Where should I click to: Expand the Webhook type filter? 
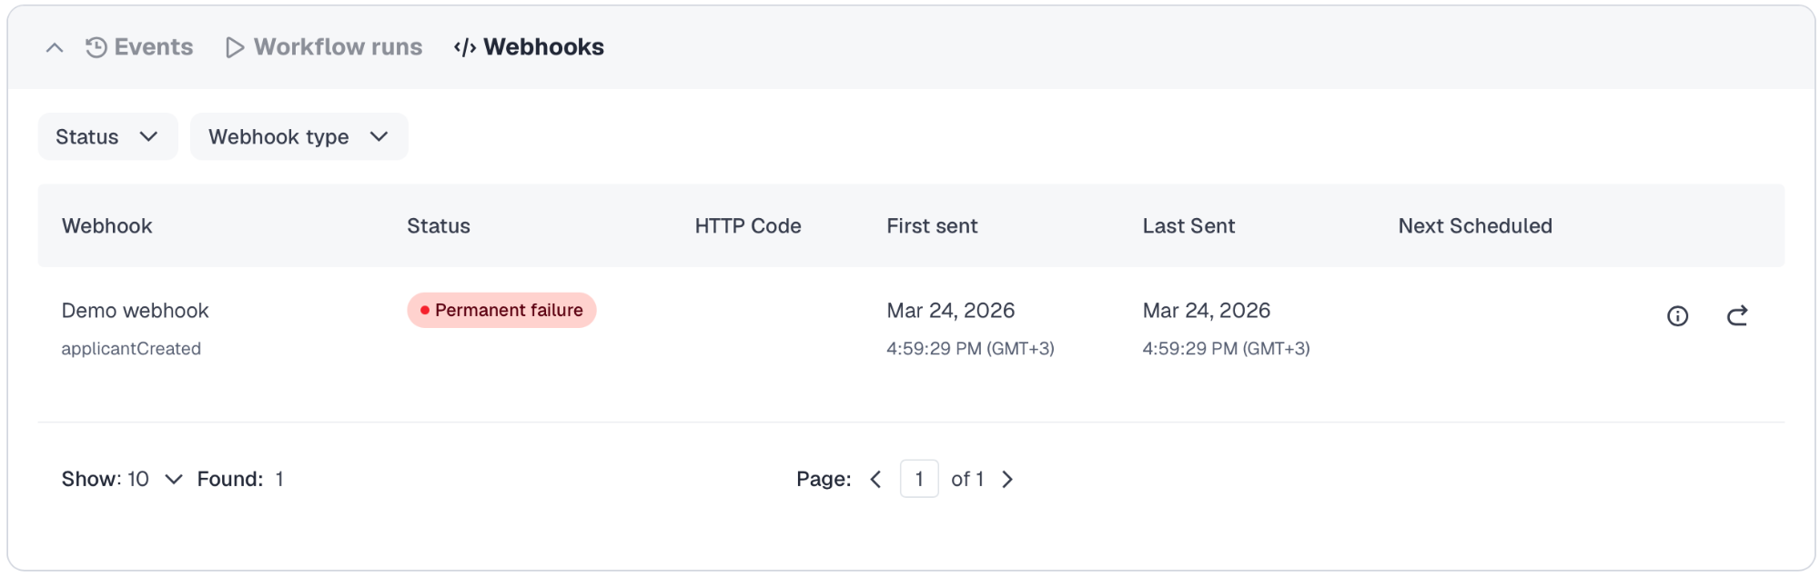point(298,136)
